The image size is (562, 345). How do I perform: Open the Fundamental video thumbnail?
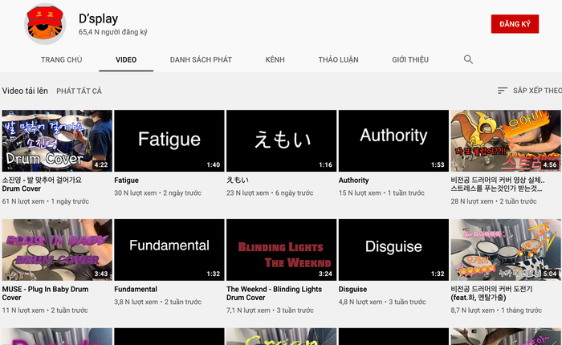169,250
